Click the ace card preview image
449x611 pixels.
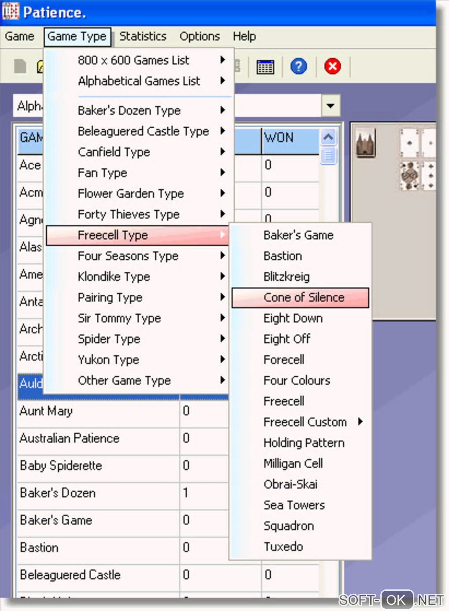[x=409, y=142]
